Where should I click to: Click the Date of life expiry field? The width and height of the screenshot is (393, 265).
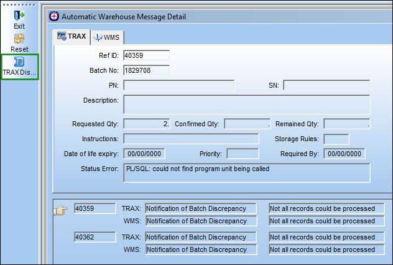point(144,154)
